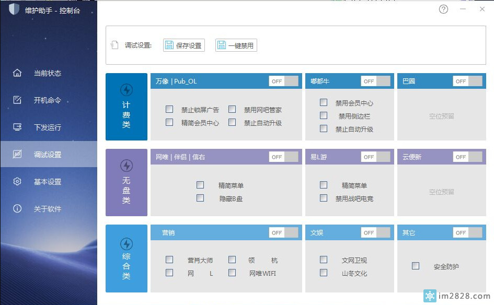Screen dimensions: 494x305
Task: Enable the 营销 OFF toggle
Action: (283, 232)
